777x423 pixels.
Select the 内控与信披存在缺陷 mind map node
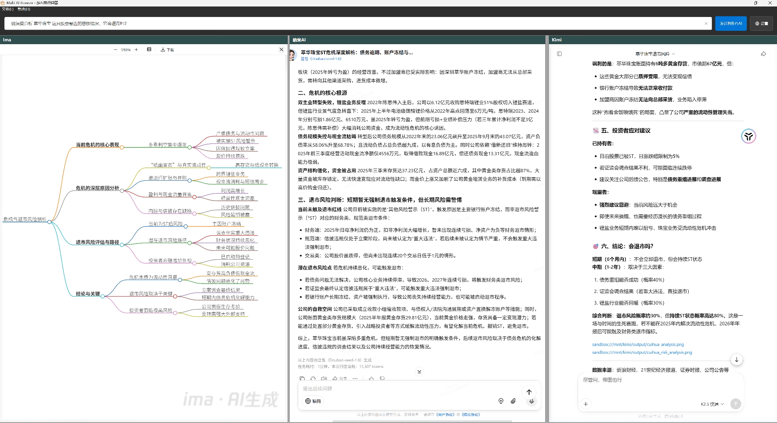tap(170, 211)
